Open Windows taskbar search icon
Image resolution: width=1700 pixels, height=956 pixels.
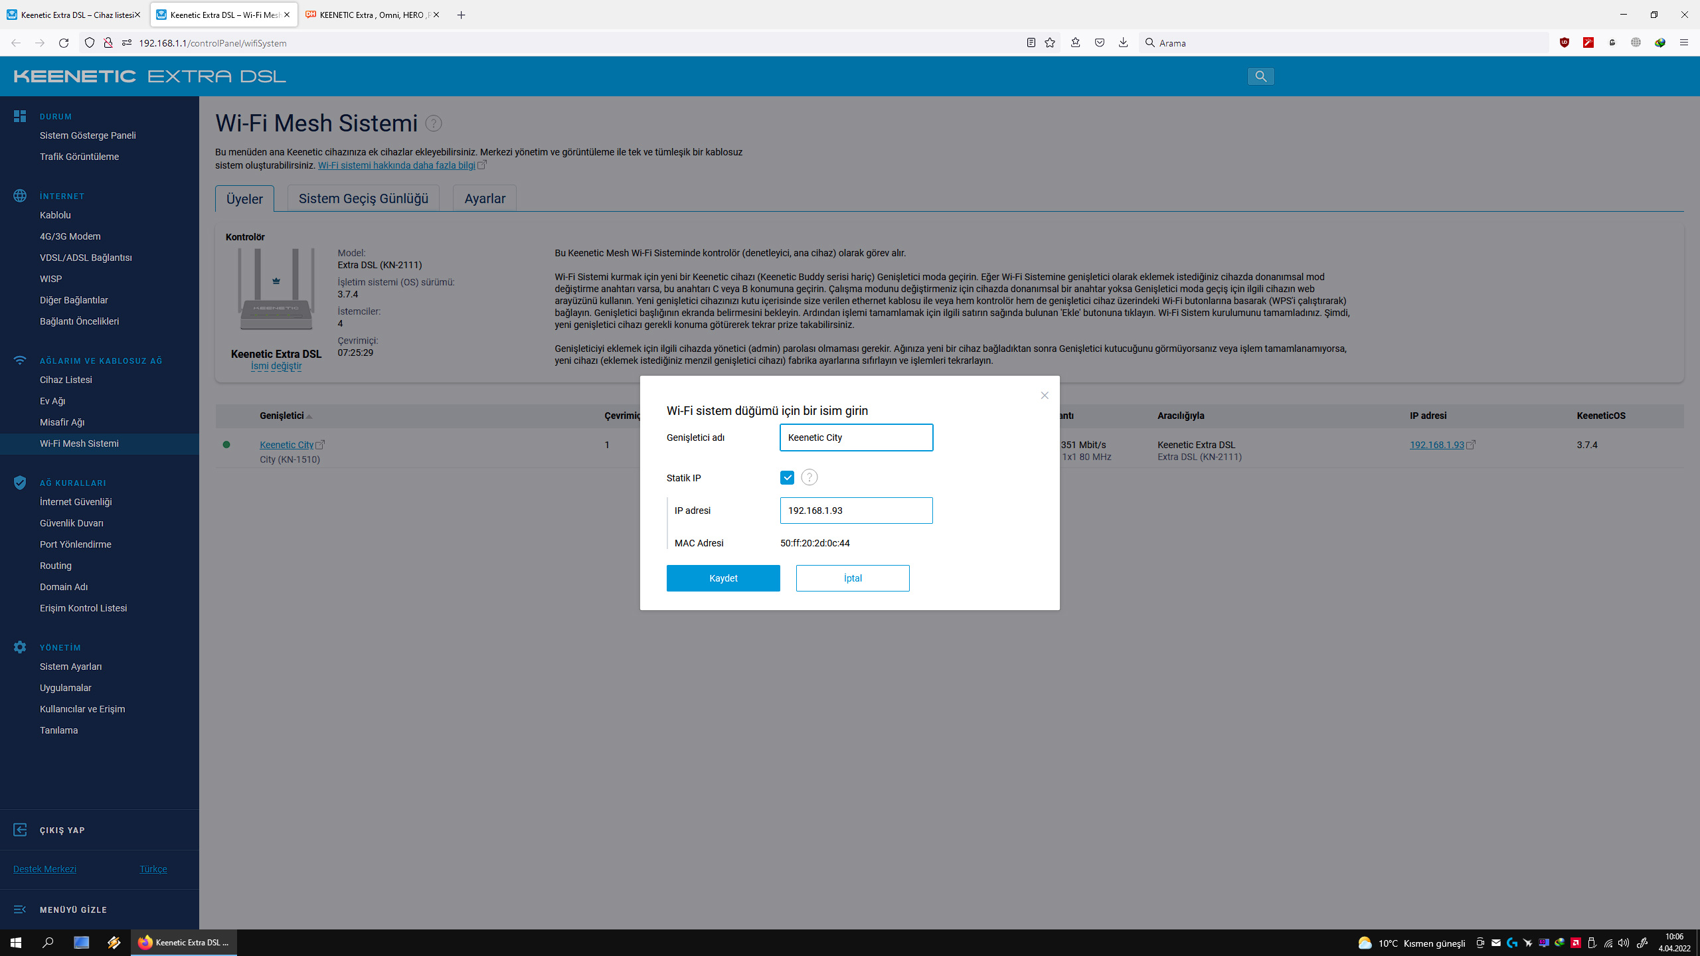48,943
